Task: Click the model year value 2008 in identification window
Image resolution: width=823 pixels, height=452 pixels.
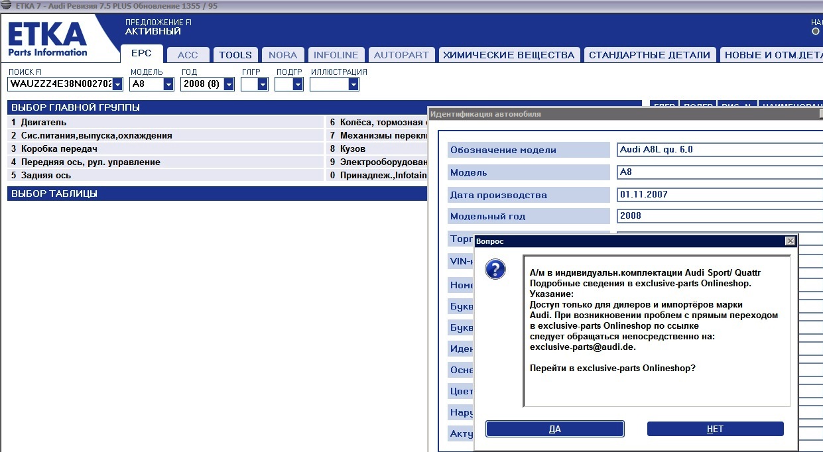Action: [x=720, y=216]
